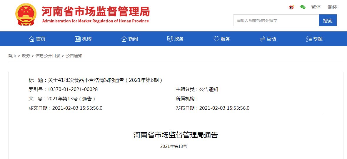Click index number 10370-01-2021-00028
The image size is (347, 159).
[x=73, y=89]
